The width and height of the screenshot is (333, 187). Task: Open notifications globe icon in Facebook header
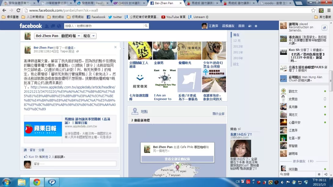click(59, 26)
